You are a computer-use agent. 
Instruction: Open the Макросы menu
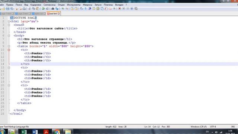[x=87, y=5]
